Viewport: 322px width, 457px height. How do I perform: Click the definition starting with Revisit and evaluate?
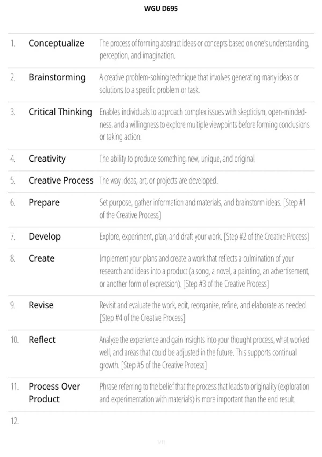[x=203, y=311]
